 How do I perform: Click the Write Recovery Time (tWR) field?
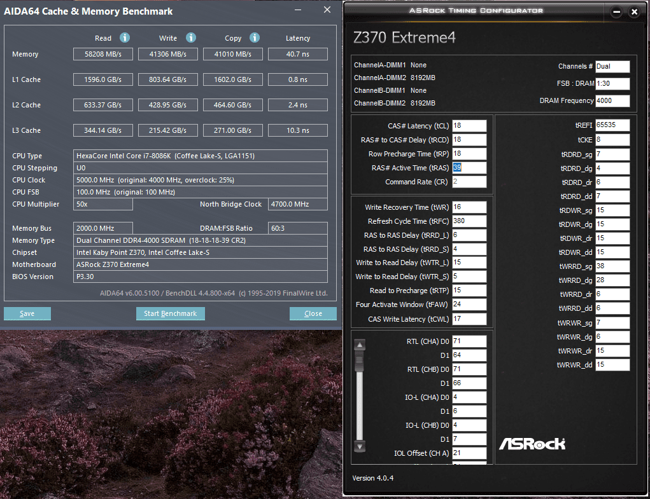click(x=469, y=207)
